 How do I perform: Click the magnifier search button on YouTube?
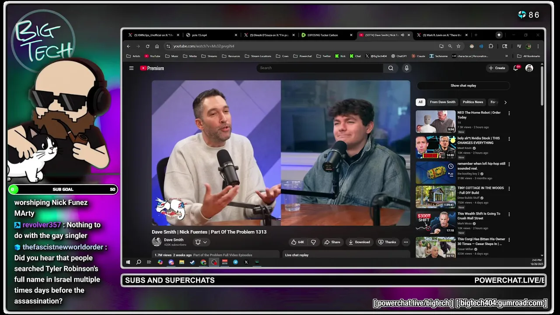tap(391, 68)
